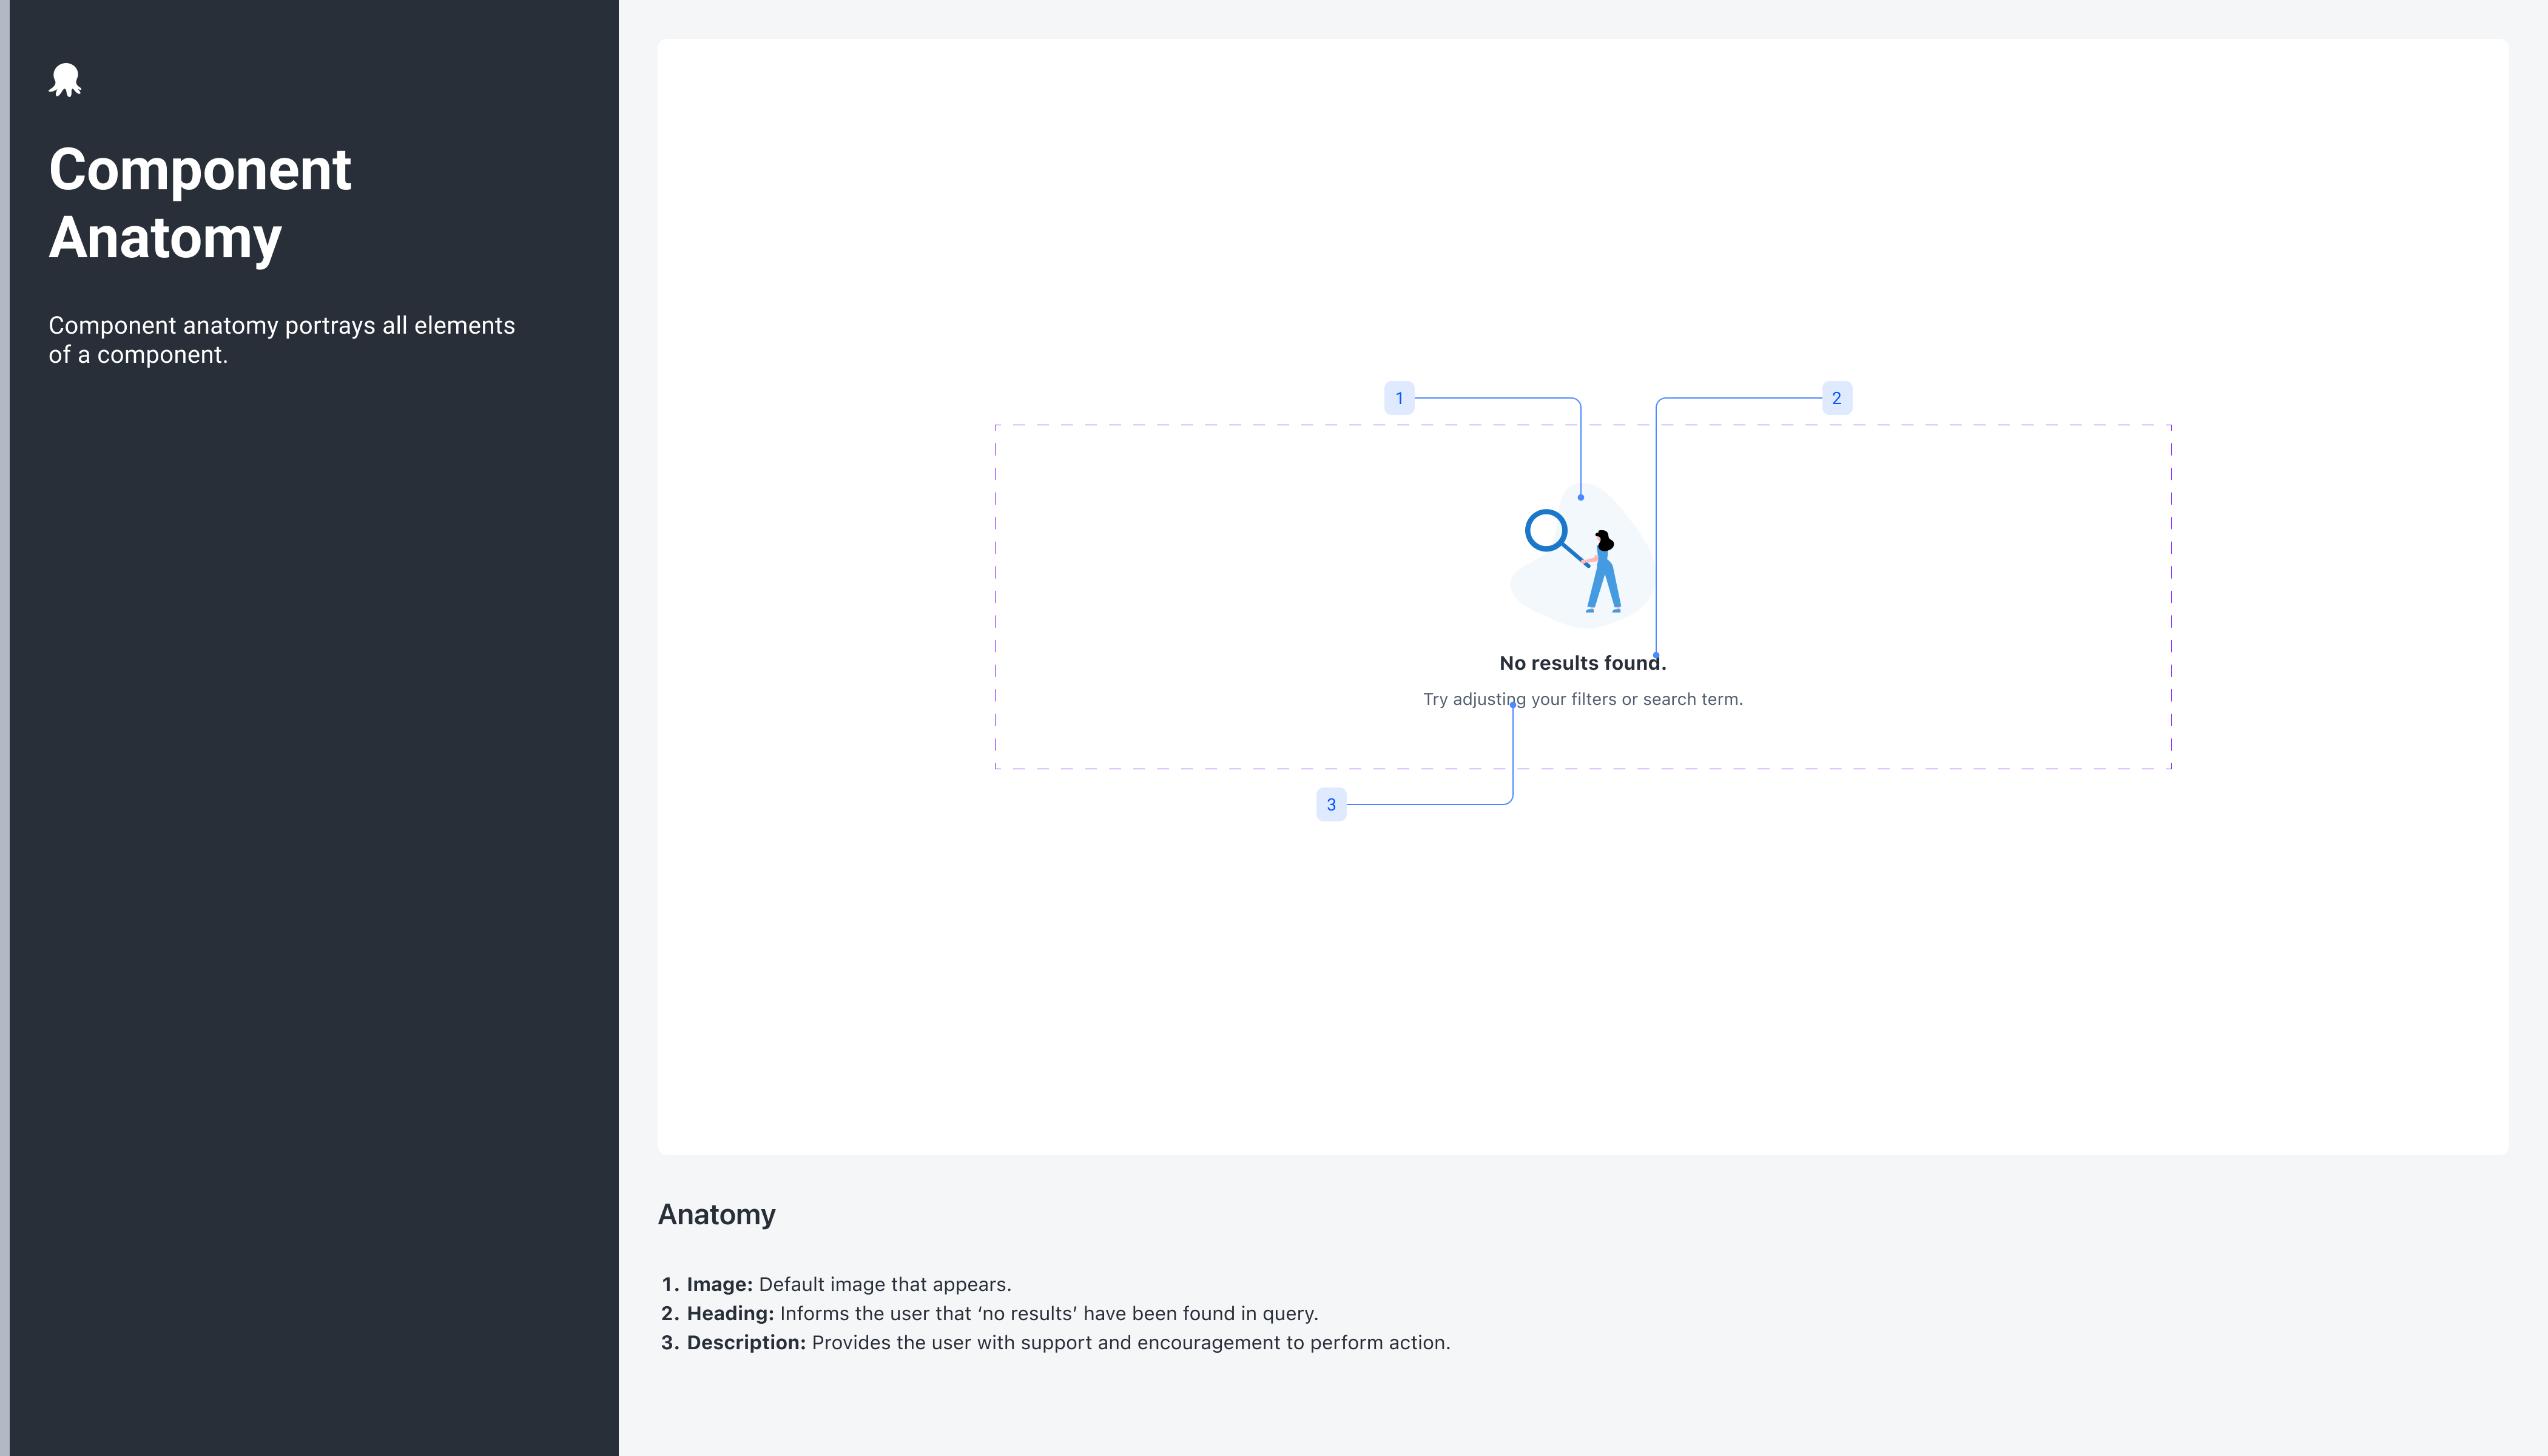
Task: Click the Octopus logo icon
Action: point(65,80)
